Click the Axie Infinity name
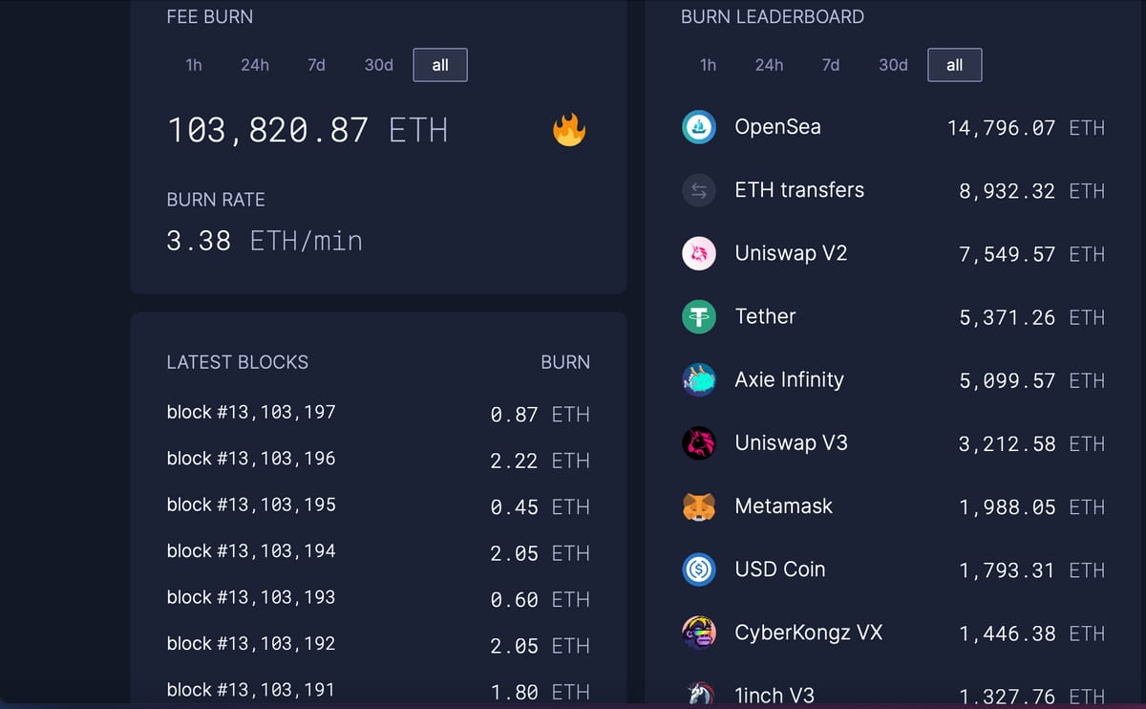This screenshot has width=1146, height=709. coord(789,379)
